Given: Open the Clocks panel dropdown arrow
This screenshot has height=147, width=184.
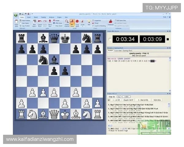Looking at the screenshot, I should [168, 31].
